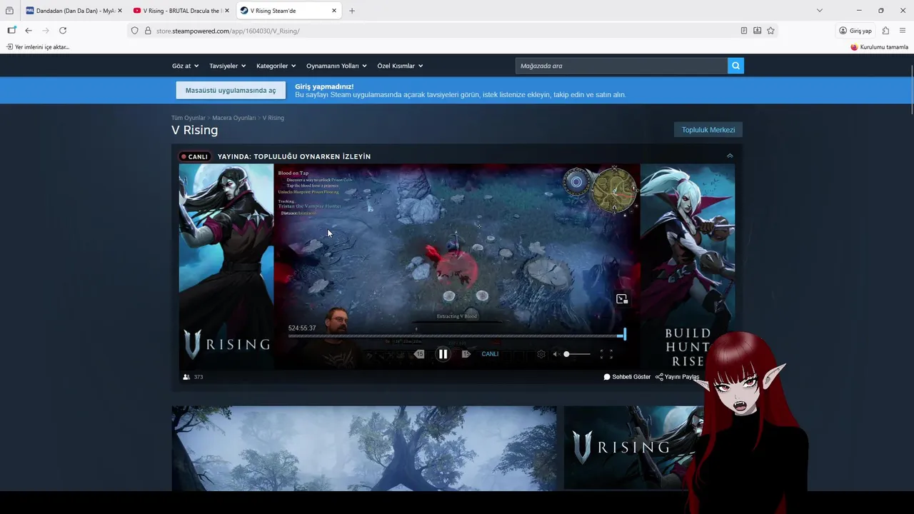Expand the Özel Kısımlar menu
914x514 pixels.
pos(400,66)
